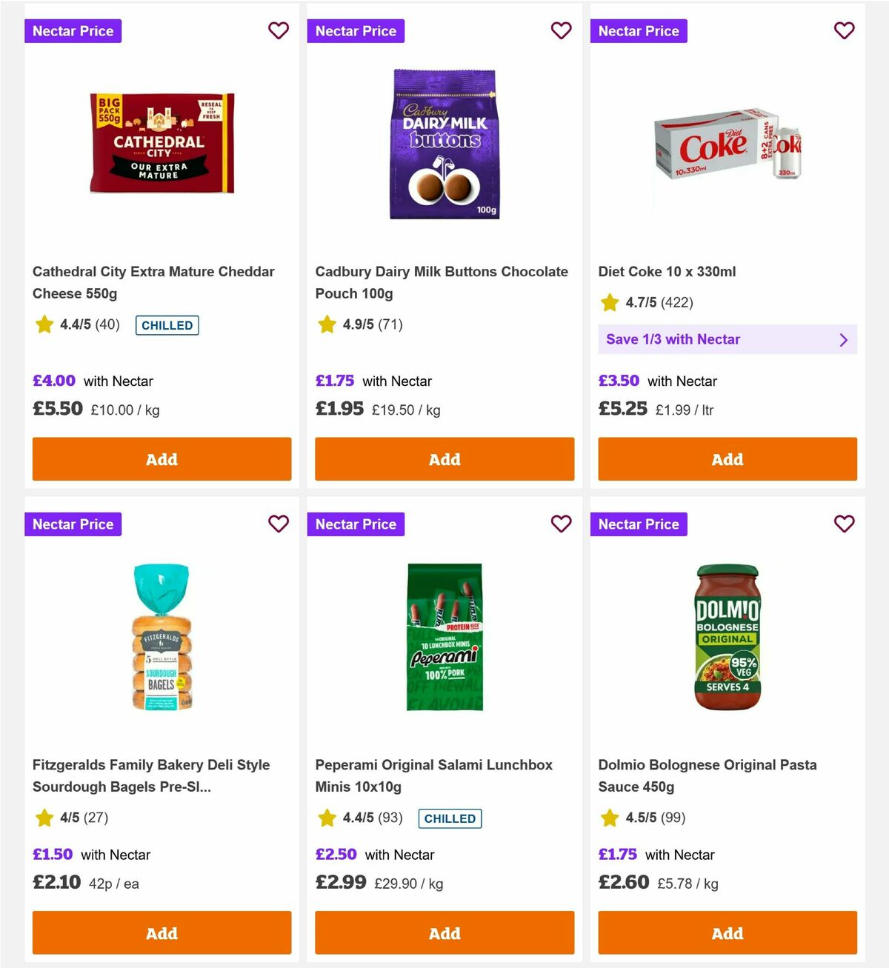Favourite the Fitzgeralds Sourdough Bagels
This screenshot has height=968, width=889.
click(x=279, y=524)
